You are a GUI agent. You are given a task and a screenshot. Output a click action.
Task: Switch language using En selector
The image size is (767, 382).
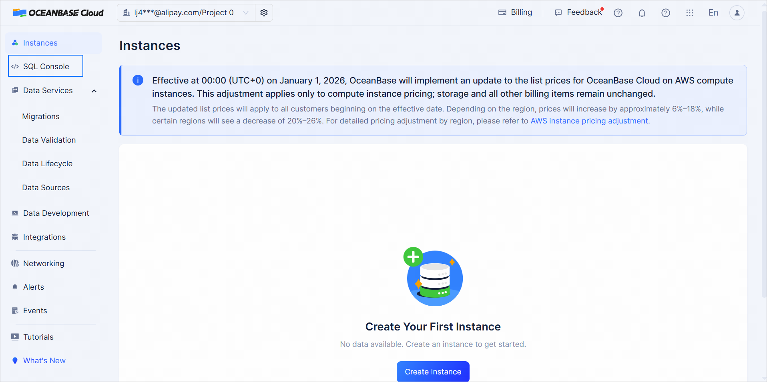click(713, 13)
